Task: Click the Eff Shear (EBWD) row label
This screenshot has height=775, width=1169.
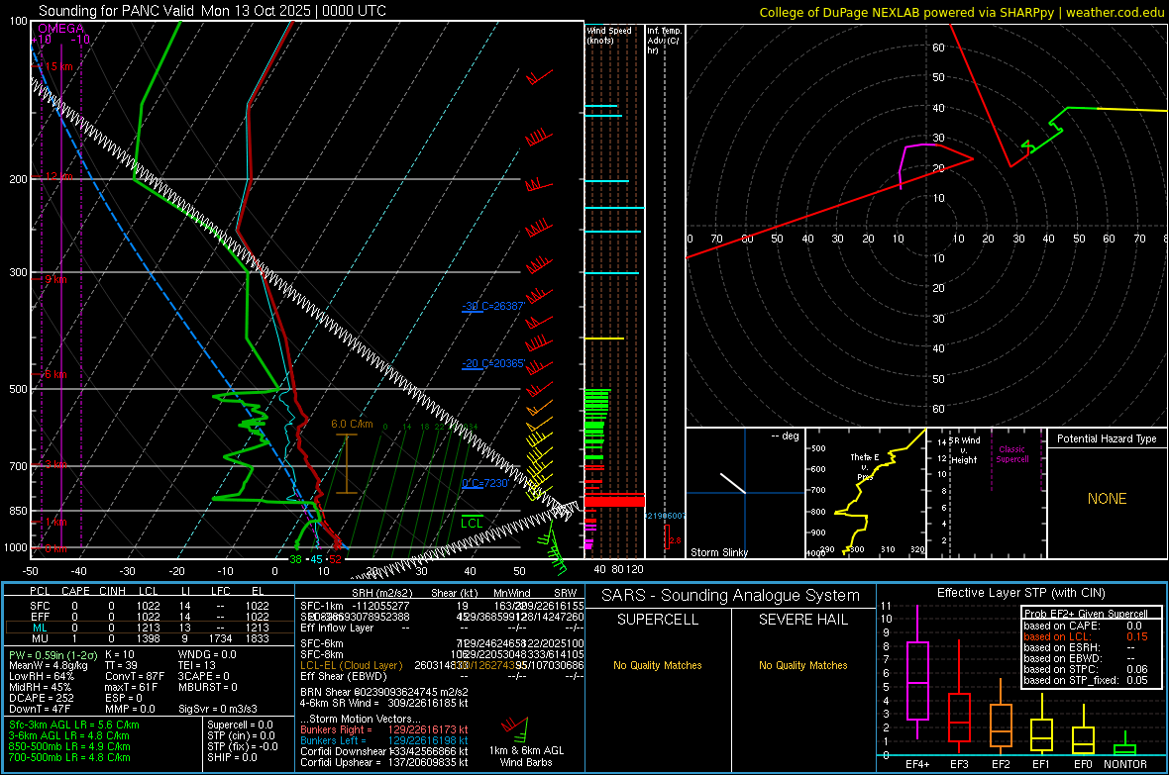Action: point(344,677)
